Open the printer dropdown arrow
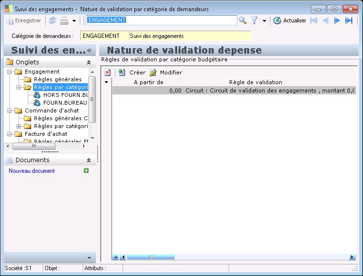 [x=74, y=21]
